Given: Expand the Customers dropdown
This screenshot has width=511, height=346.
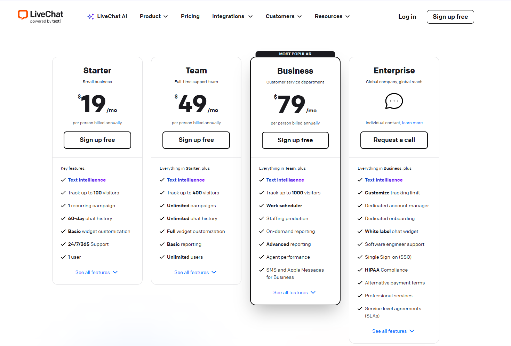Looking at the screenshot, I should 283,16.
